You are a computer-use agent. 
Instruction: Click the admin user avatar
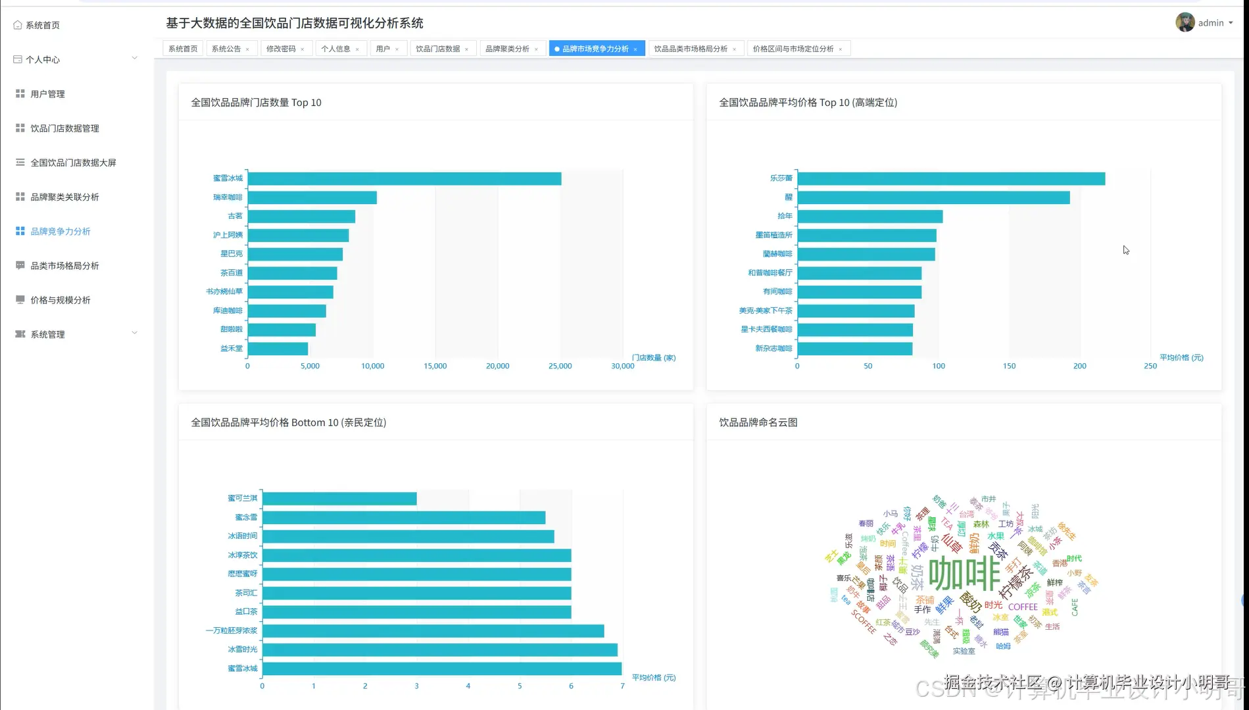click(1185, 22)
